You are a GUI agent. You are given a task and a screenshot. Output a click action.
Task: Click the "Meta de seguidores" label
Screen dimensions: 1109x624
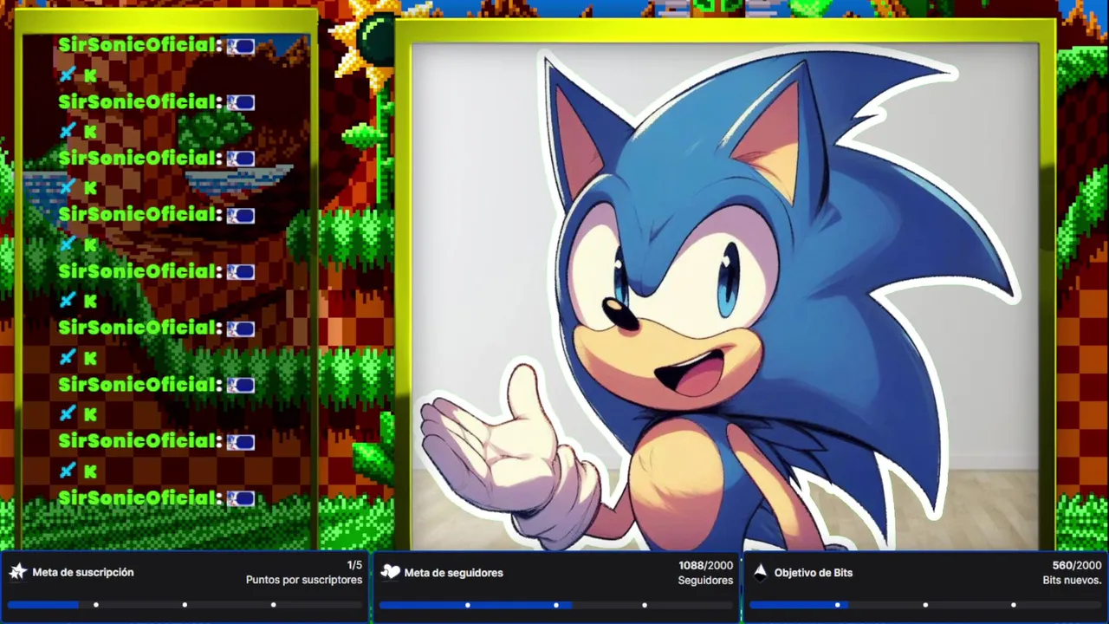[x=453, y=573]
